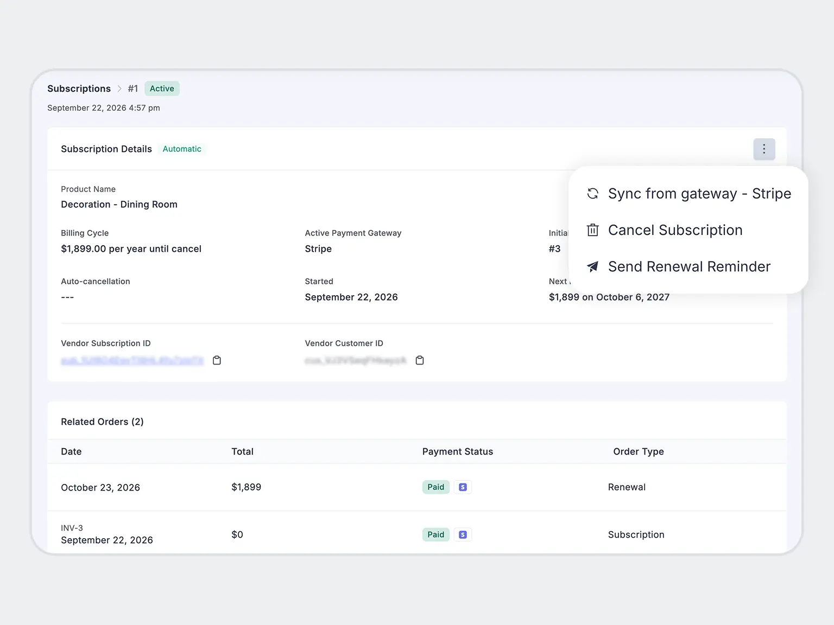Click the Total column header
Viewport: 834px width, 625px height.
tap(242, 451)
